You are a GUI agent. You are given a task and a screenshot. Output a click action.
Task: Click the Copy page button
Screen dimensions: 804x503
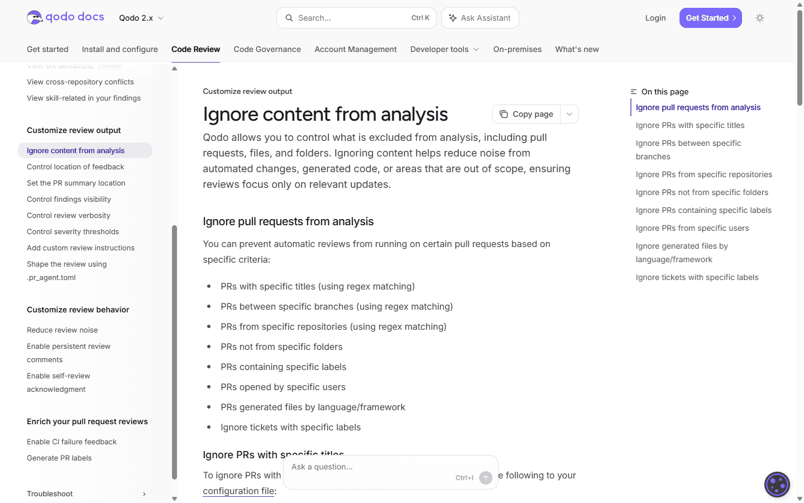526,114
